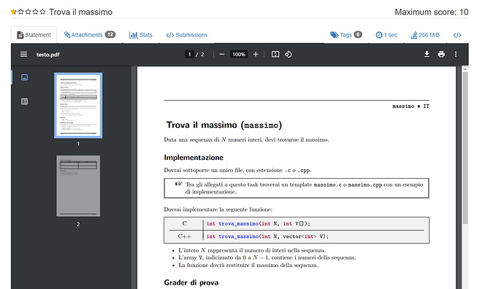Click the zoom in plus icon

pyautogui.click(x=256, y=54)
